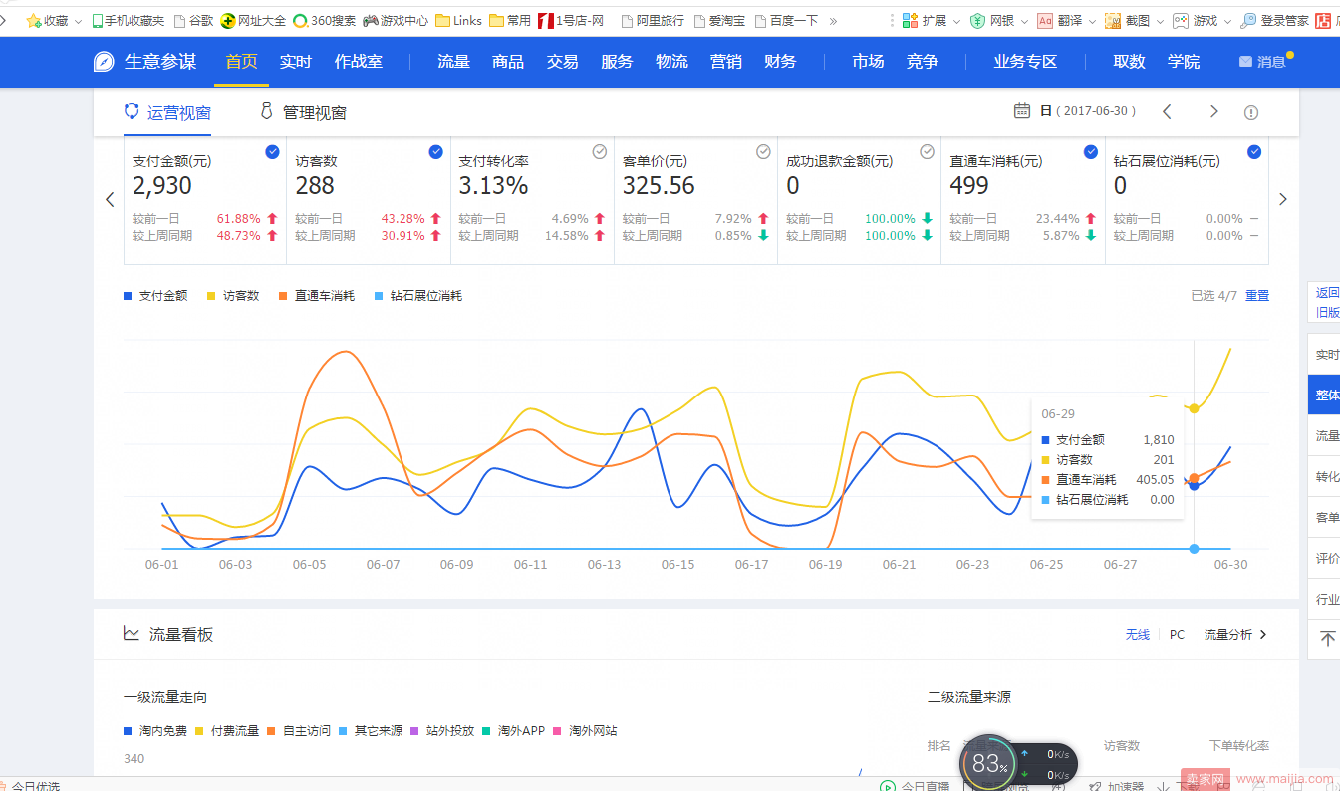Click the 截图 screenshot icon

[x=1113, y=20]
